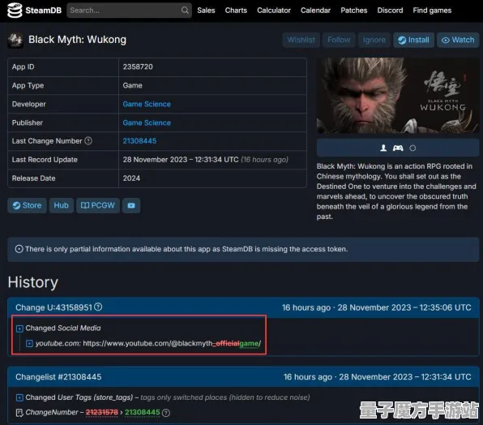Select the Release Date value 2024
The width and height of the screenshot is (483, 425).
pyautogui.click(x=131, y=178)
